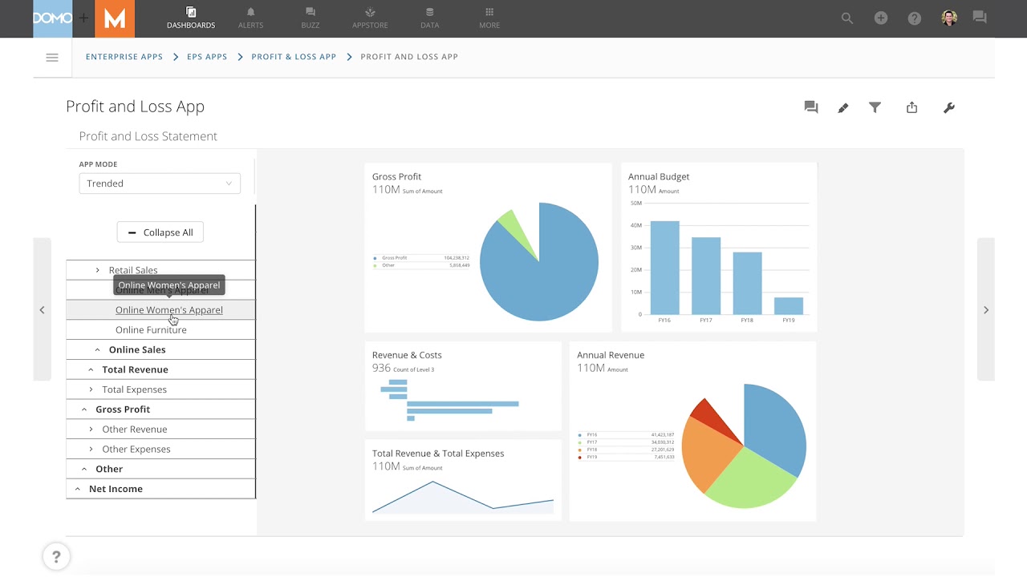The width and height of the screenshot is (1027, 577).
Task: Share the dashboard via the export icon
Action: tap(911, 107)
